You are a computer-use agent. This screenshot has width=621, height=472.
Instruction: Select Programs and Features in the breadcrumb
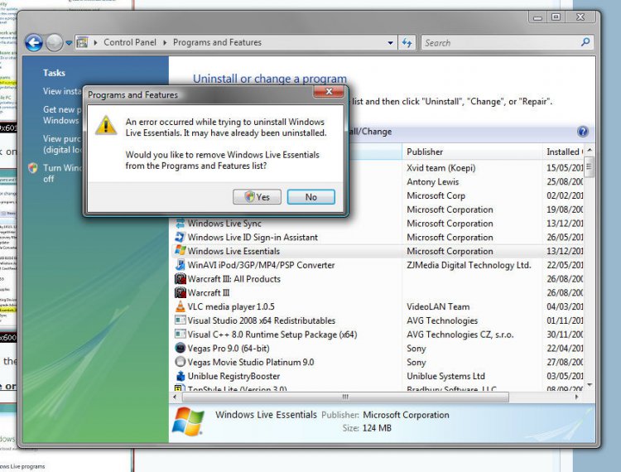217,42
